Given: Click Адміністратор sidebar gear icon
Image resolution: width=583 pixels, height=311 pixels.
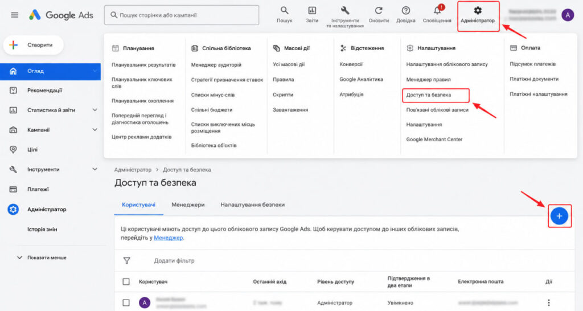Looking at the screenshot, I should (x=13, y=210).
